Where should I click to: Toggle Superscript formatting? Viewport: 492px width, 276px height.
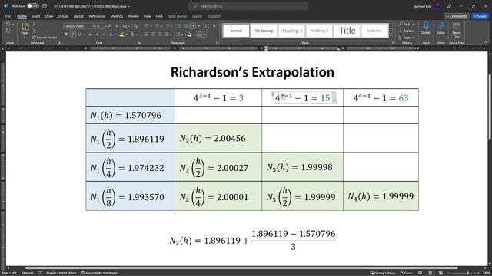103,34
